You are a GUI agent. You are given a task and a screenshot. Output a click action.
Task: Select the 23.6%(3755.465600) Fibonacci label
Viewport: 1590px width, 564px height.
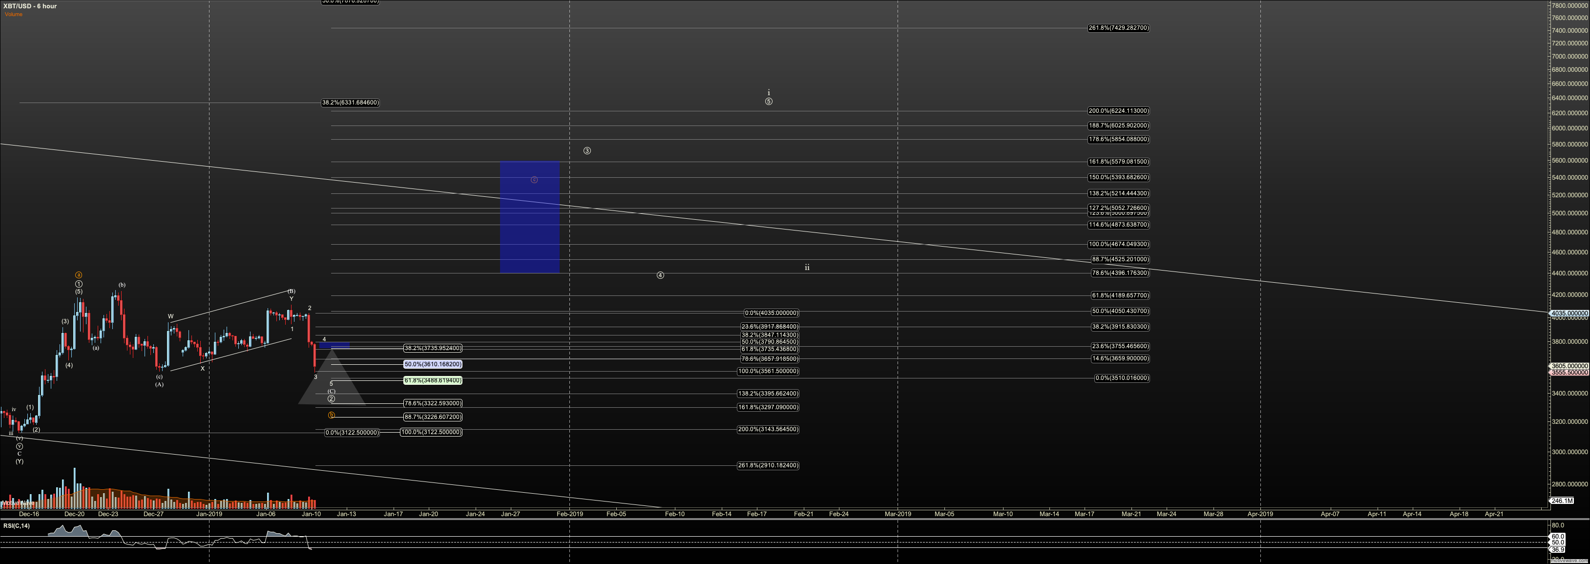point(1120,346)
